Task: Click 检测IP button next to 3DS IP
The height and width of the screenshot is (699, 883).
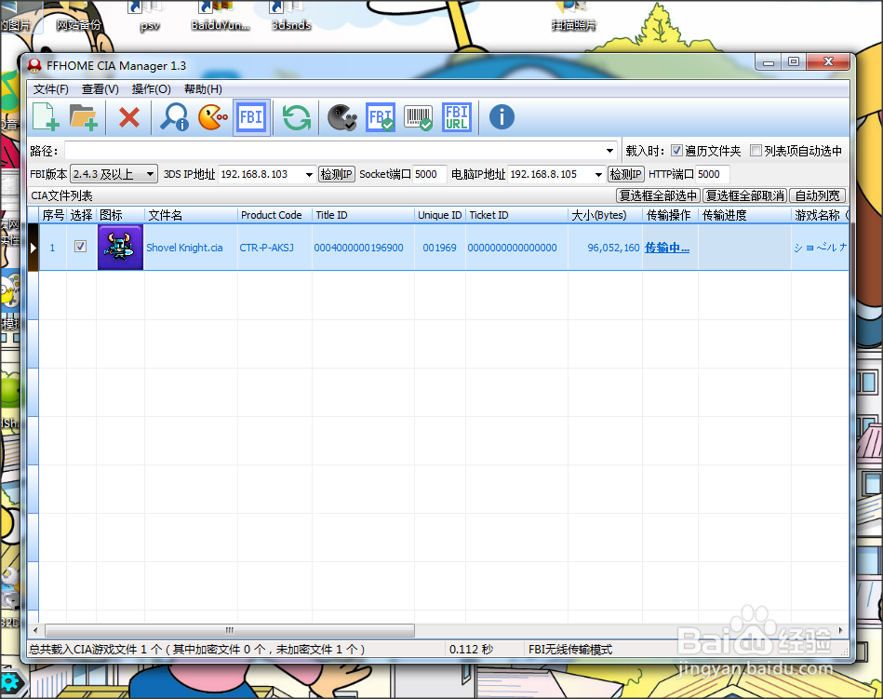Action: pos(337,174)
